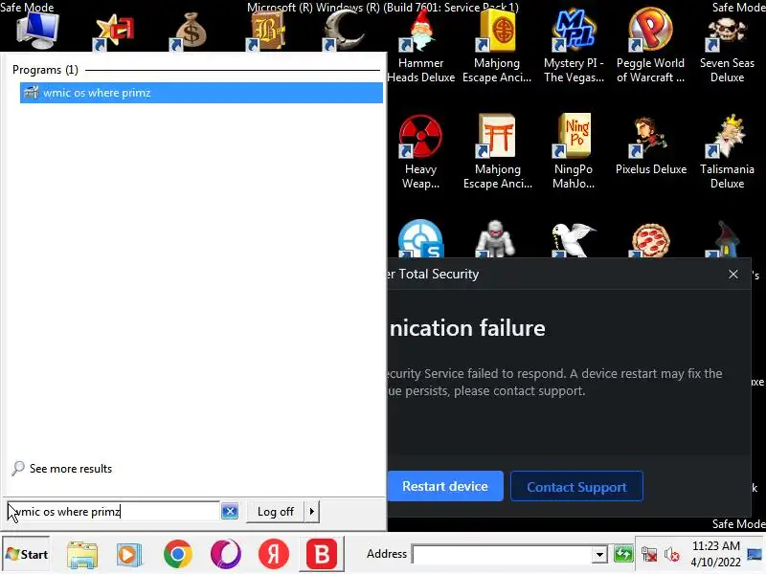The width and height of the screenshot is (766, 574).
Task: Click the Start menu search box
Action: point(112,512)
